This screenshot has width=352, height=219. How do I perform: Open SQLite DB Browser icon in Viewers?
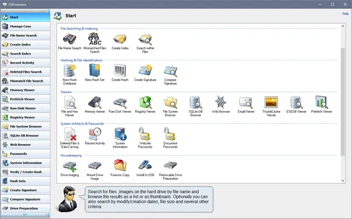pyautogui.click(x=195, y=102)
